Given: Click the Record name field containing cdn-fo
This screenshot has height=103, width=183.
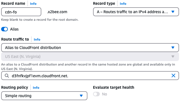Looking at the screenshot, I should [21, 12].
